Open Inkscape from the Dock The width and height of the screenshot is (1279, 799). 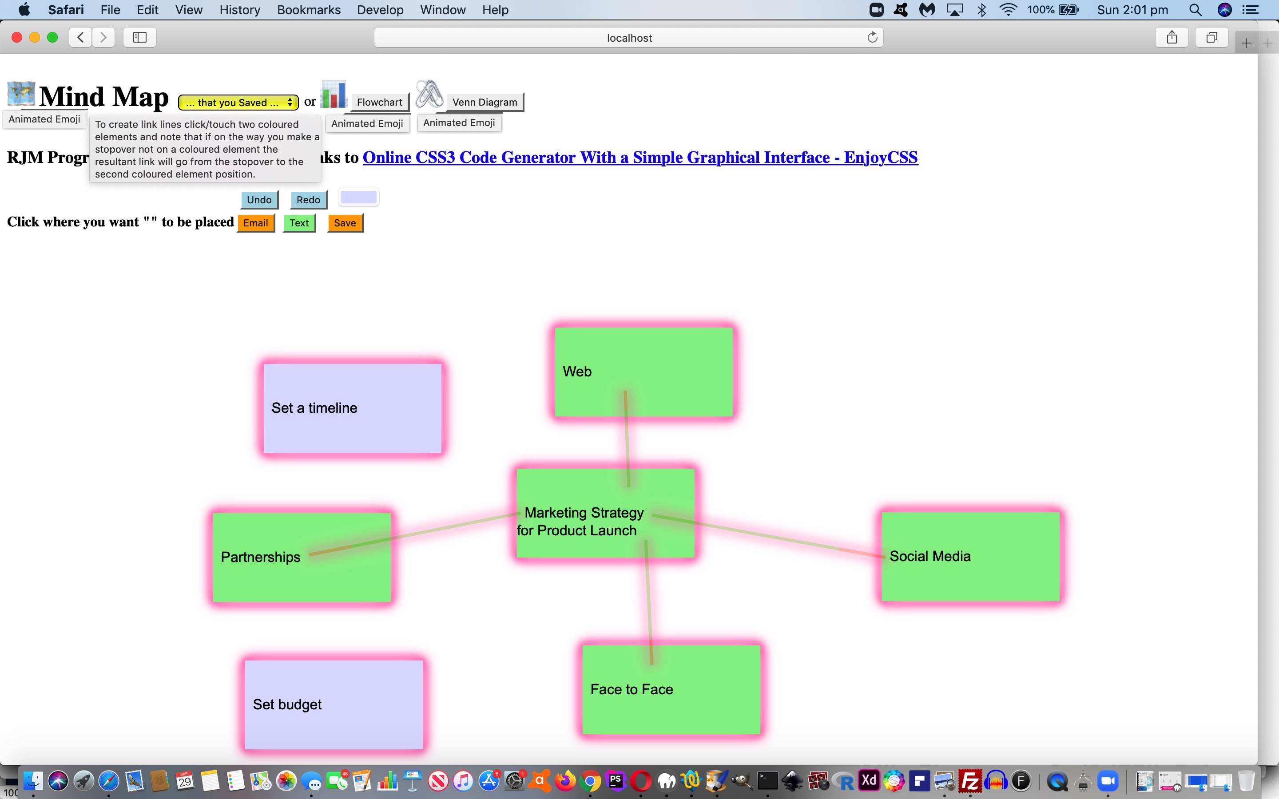[x=793, y=780]
